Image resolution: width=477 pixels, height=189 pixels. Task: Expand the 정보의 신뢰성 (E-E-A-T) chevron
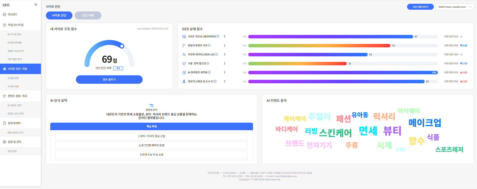click(225, 81)
